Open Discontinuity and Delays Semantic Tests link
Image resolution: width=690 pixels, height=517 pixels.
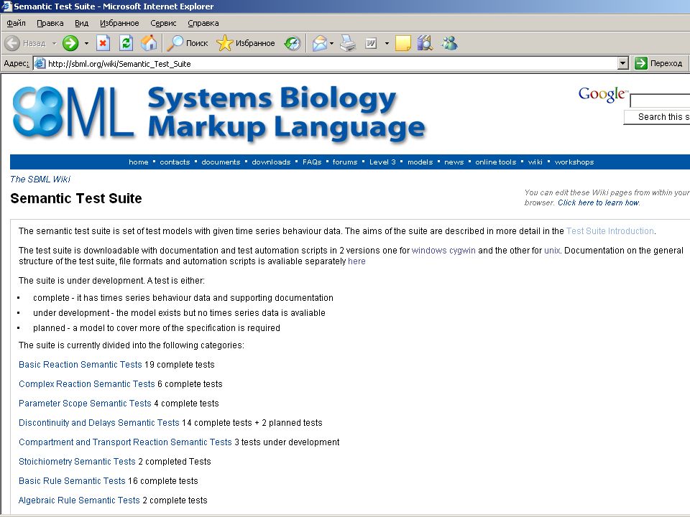(99, 423)
